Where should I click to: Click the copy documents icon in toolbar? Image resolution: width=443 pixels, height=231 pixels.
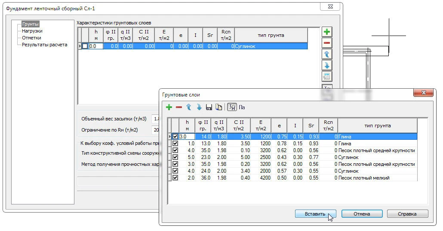point(218,107)
